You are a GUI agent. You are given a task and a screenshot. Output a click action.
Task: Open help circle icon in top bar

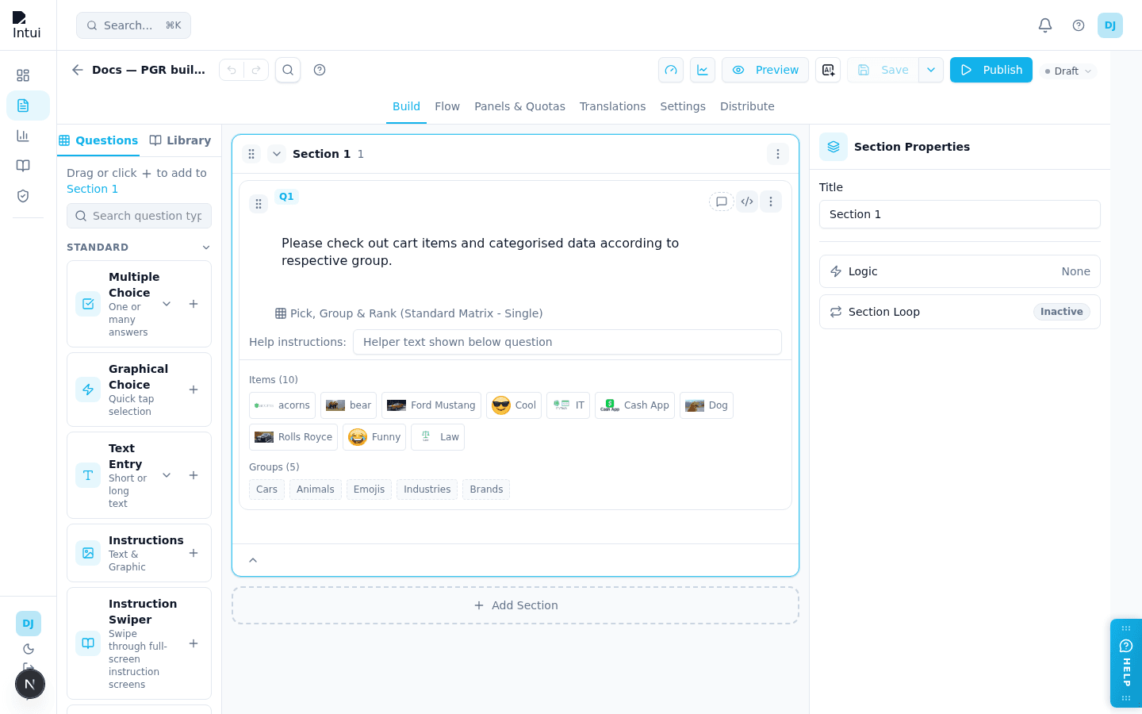[x=1079, y=25]
